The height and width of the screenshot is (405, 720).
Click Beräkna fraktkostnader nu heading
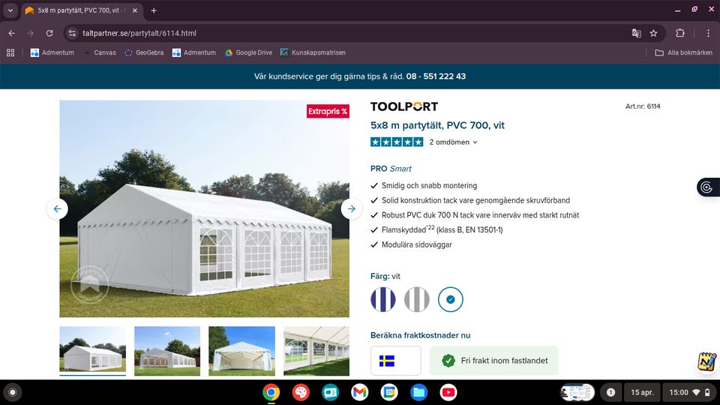421,335
